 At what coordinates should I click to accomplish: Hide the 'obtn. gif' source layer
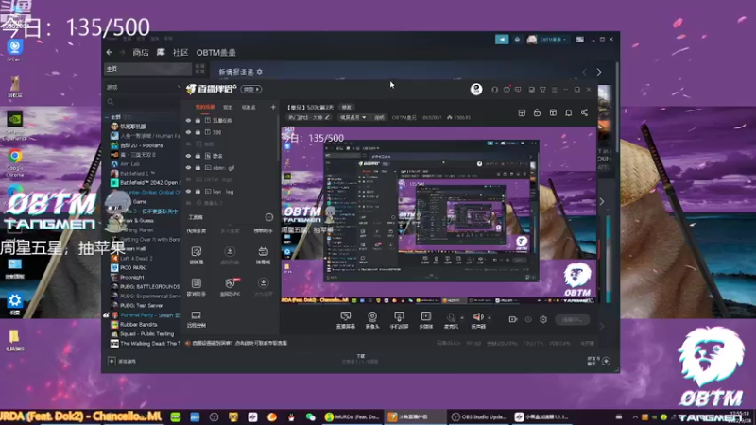[188, 168]
